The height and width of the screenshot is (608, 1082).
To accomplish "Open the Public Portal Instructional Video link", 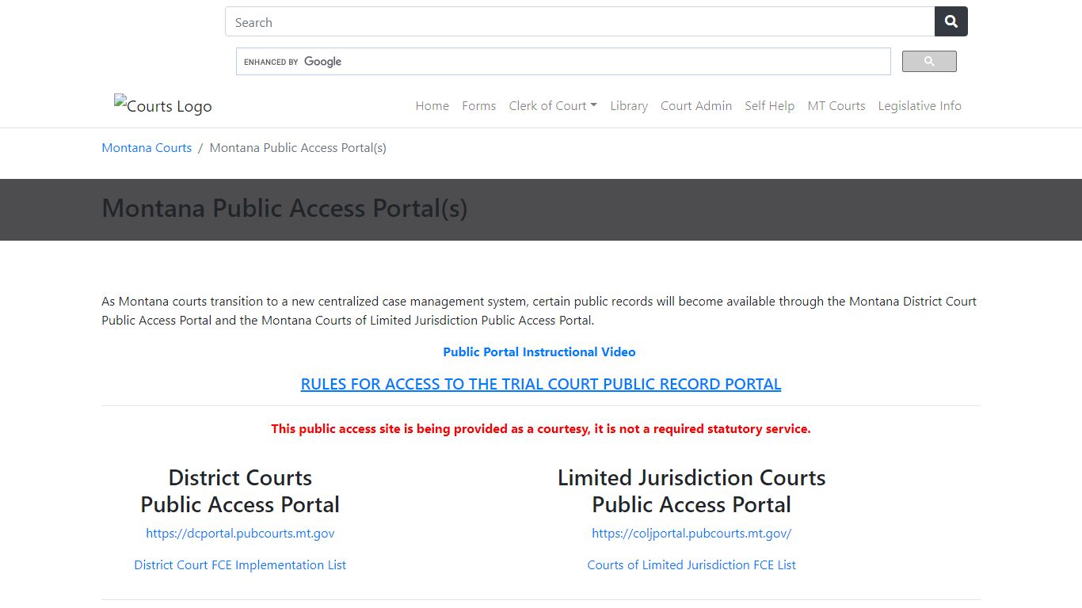I will click(x=539, y=352).
